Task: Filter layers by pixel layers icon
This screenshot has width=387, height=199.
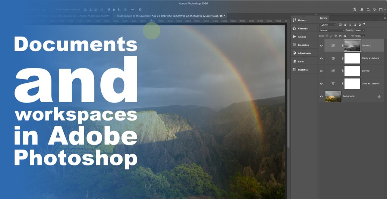Action: 340,25
